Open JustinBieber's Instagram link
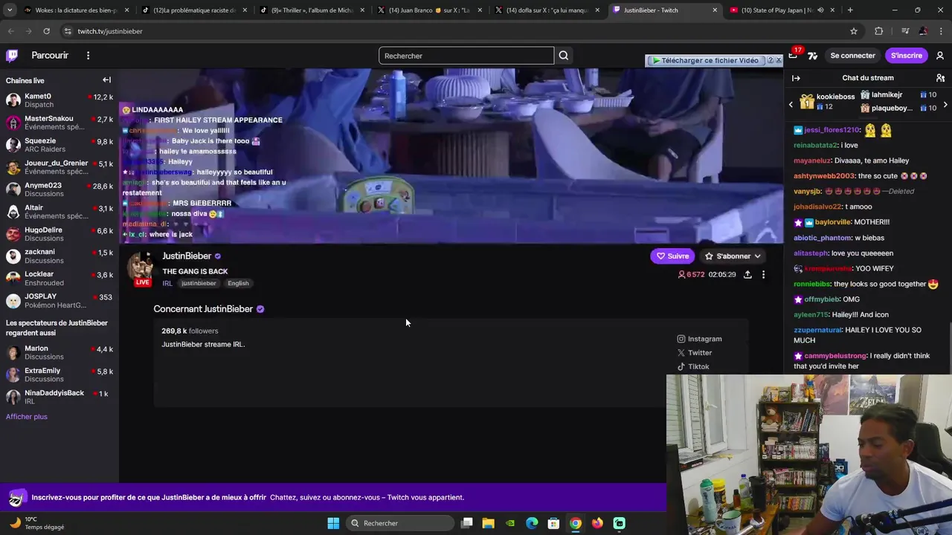 [699, 339]
